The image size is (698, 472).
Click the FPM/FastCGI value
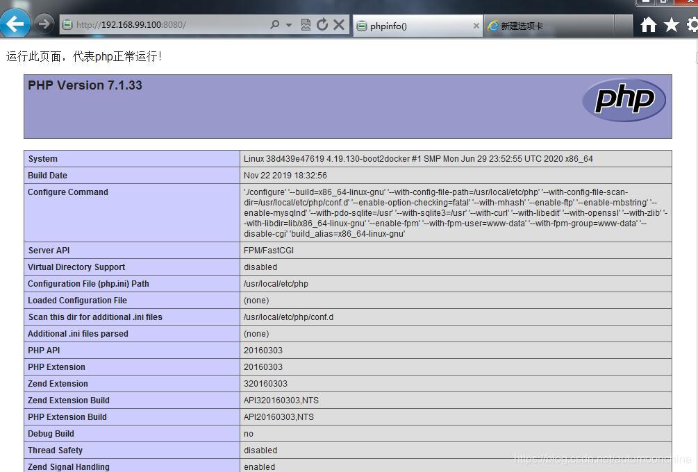pos(268,251)
